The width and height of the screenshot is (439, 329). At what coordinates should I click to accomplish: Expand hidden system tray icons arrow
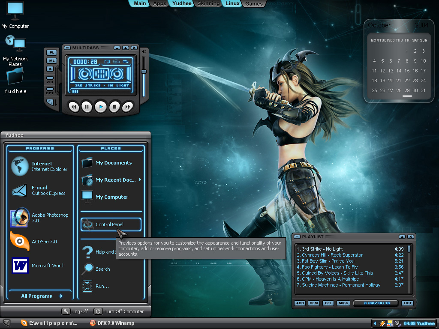(x=376, y=323)
